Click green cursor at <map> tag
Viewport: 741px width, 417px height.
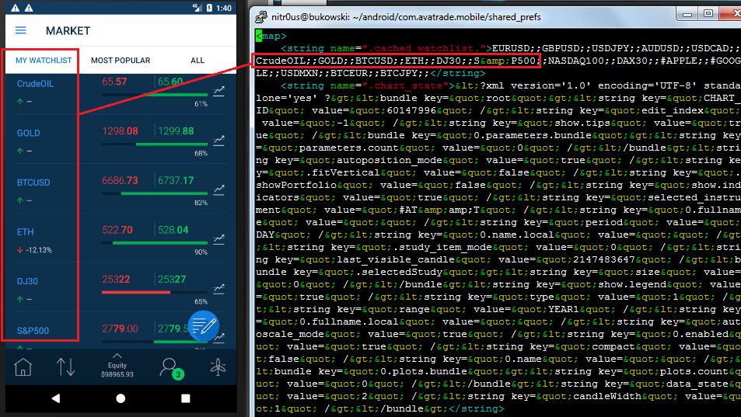coord(258,36)
